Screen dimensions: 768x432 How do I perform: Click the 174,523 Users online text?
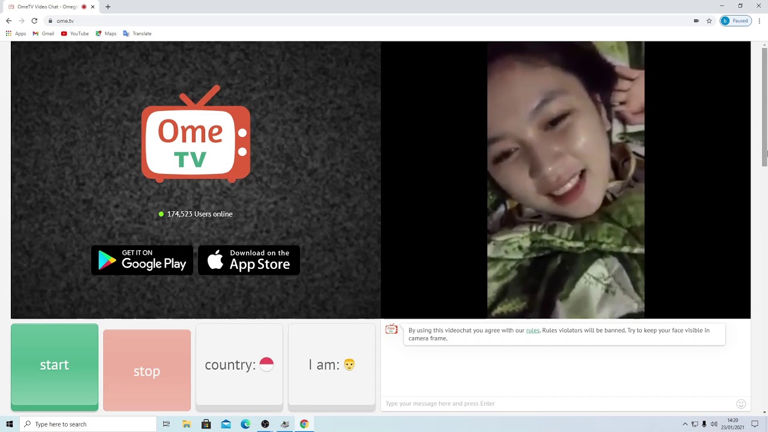point(200,214)
